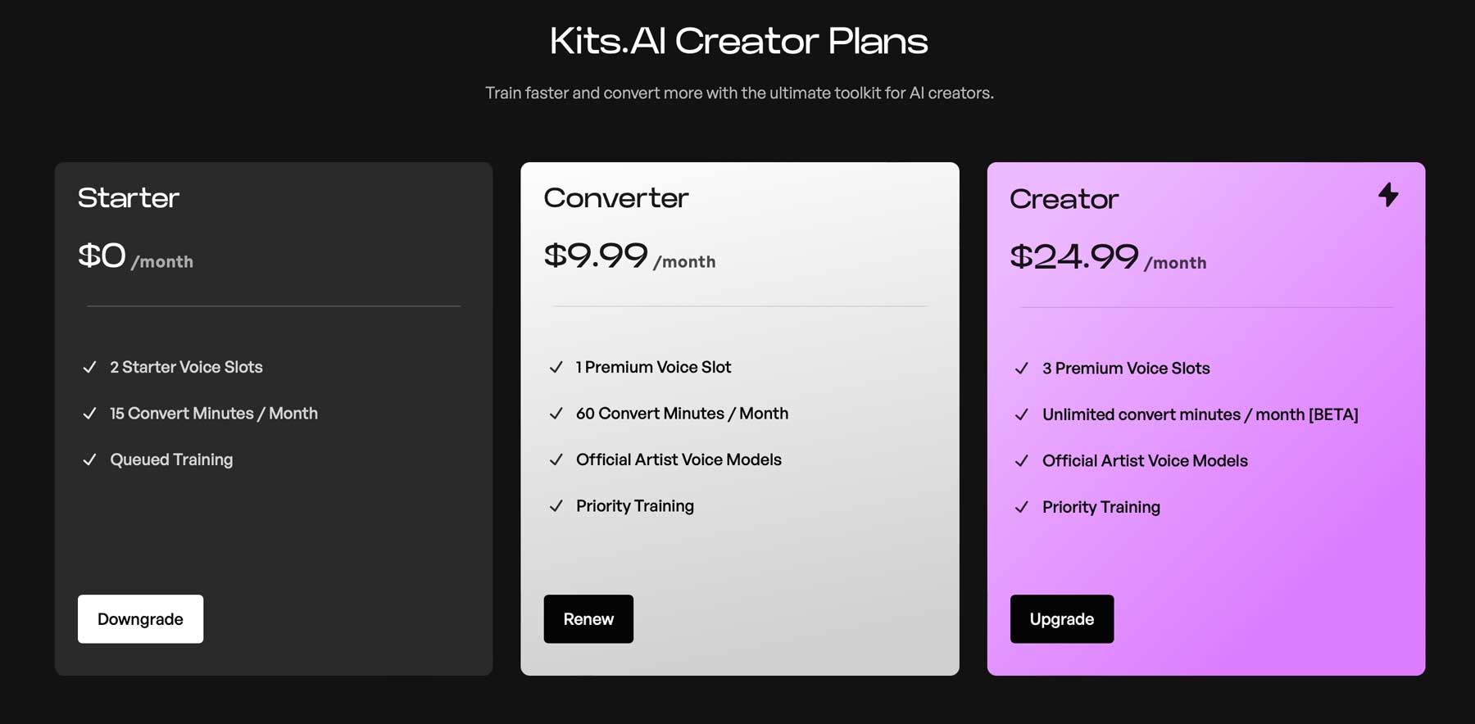Click the lightning bolt icon on Creator plan

[1387, 195]
